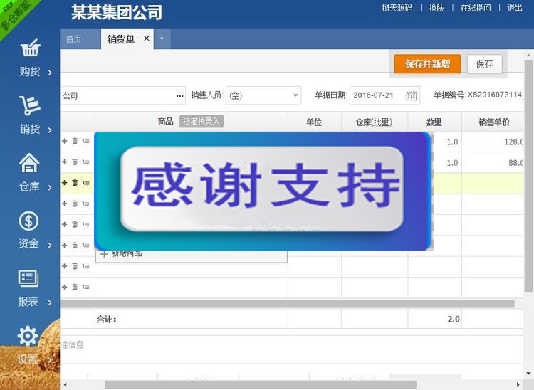Click the page bottom horizontal scrollbar

coord(261,385)
